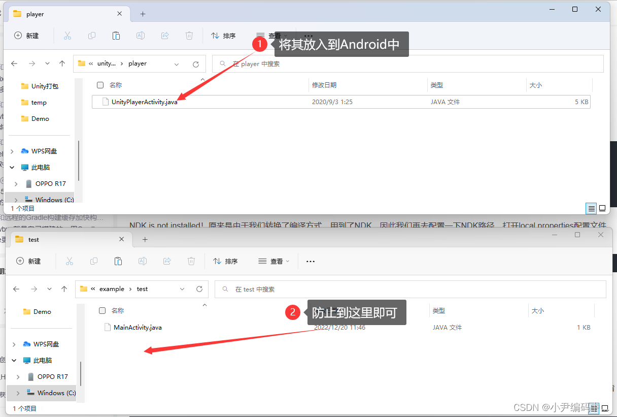The height and width of the screenshot is (417, 617).
Task: Click 新建 button in player window
Action: point(26,36)
